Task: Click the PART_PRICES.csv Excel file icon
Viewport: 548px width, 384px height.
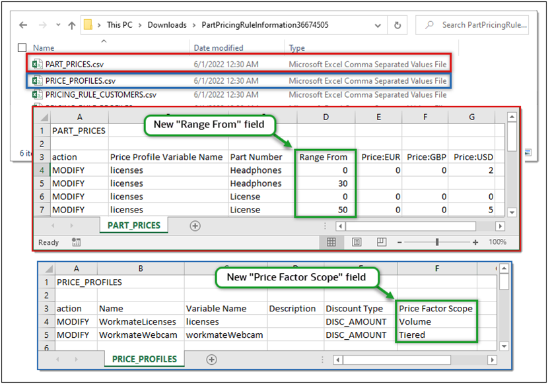Action: (37, 64)
